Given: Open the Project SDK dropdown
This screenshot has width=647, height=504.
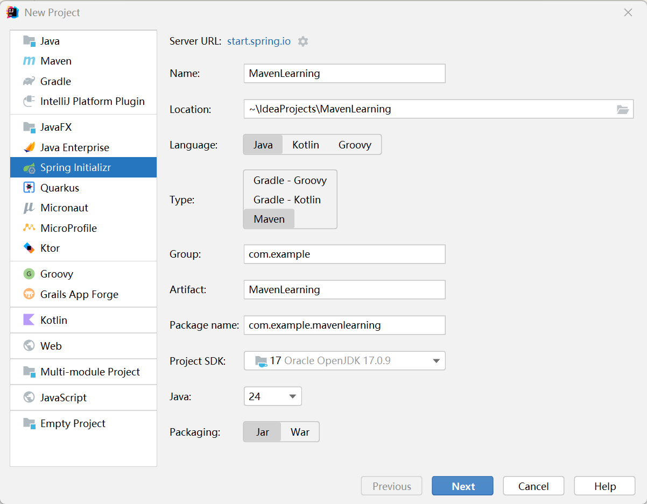Looking at the screenshot, I should (x=344, y=360).
